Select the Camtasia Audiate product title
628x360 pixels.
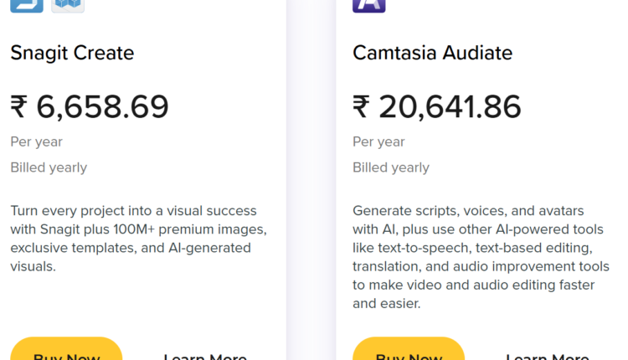click(x=432, y=54)
